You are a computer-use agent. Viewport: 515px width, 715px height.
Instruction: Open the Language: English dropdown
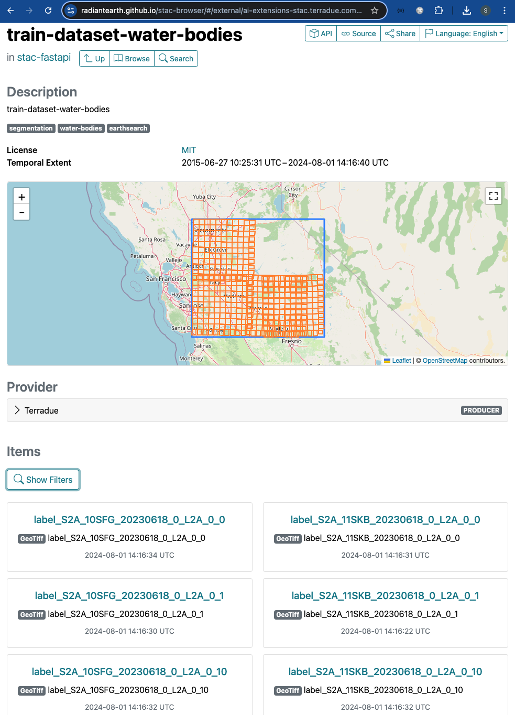coord(464,34)
